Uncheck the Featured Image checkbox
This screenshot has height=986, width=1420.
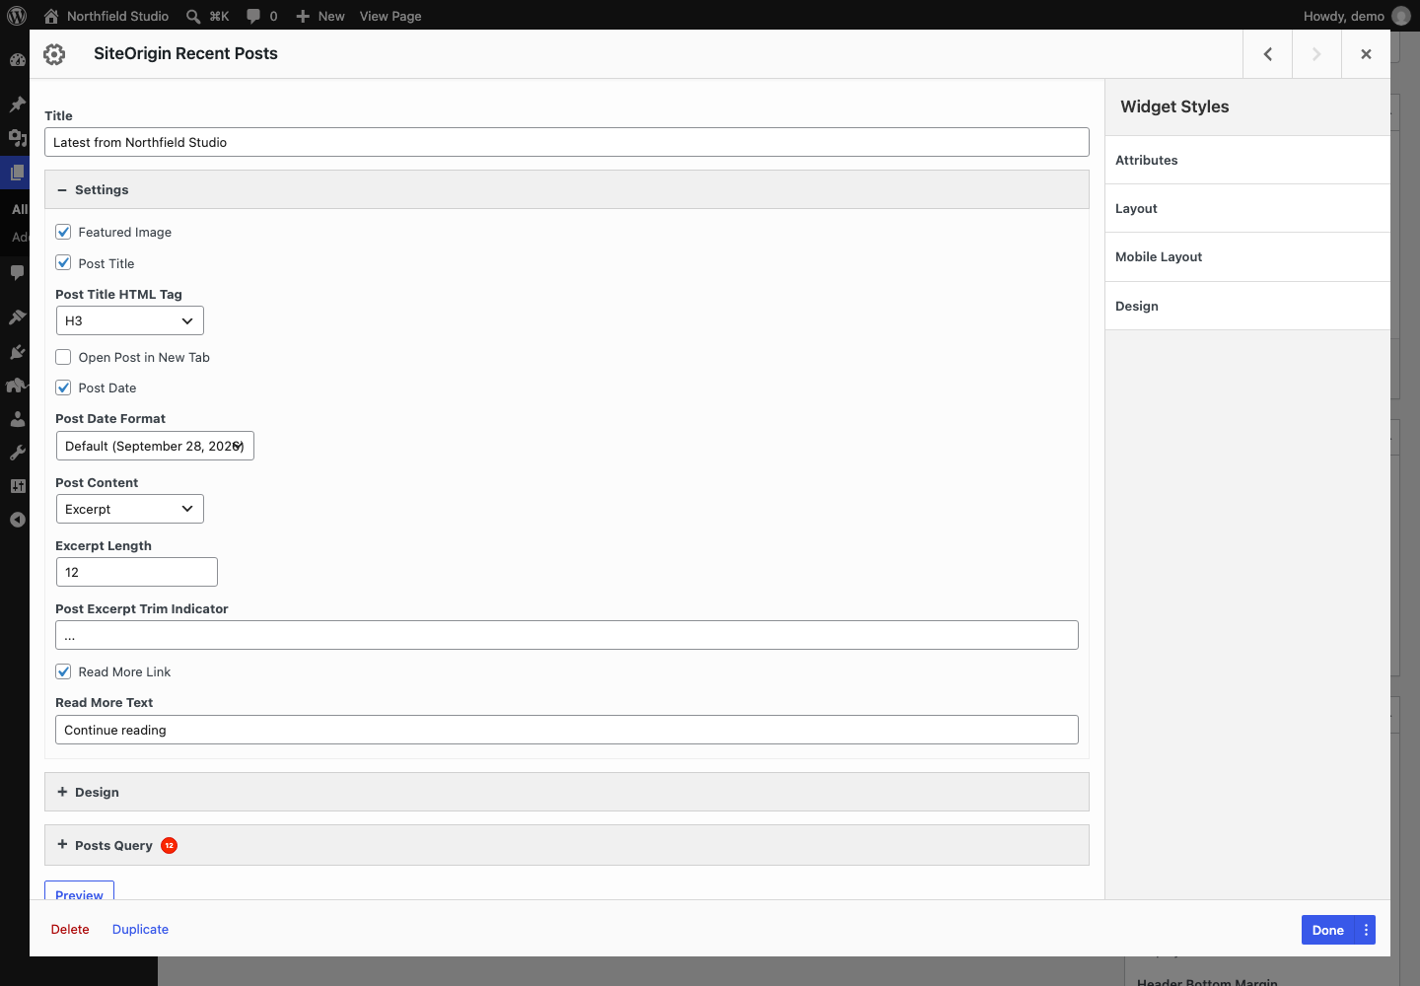(63, 232)
